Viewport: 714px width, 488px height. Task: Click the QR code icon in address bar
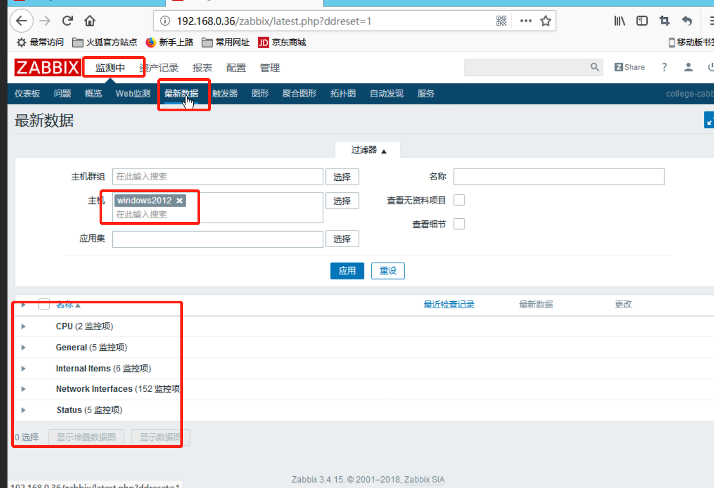[501, 21]
